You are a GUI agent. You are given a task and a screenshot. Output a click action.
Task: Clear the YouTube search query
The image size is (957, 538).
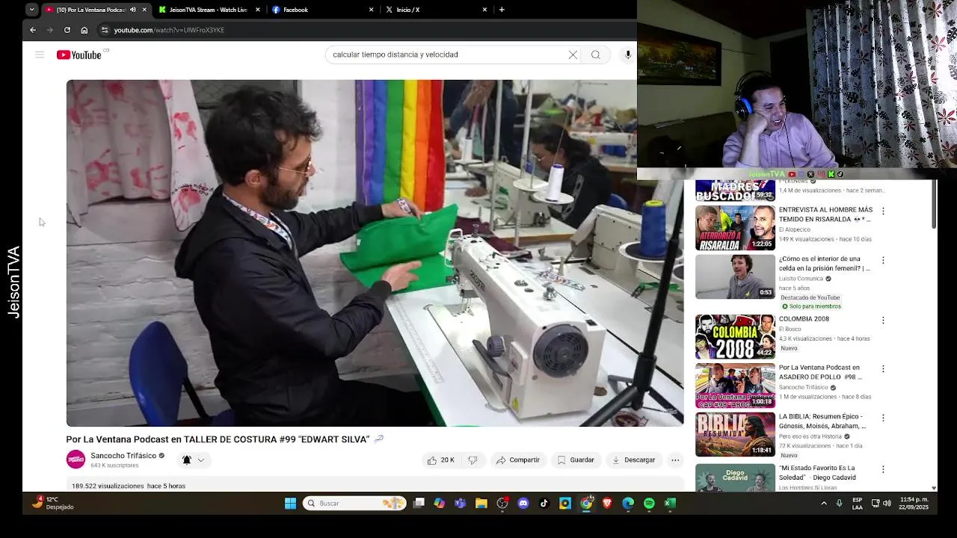click(573, 55)
